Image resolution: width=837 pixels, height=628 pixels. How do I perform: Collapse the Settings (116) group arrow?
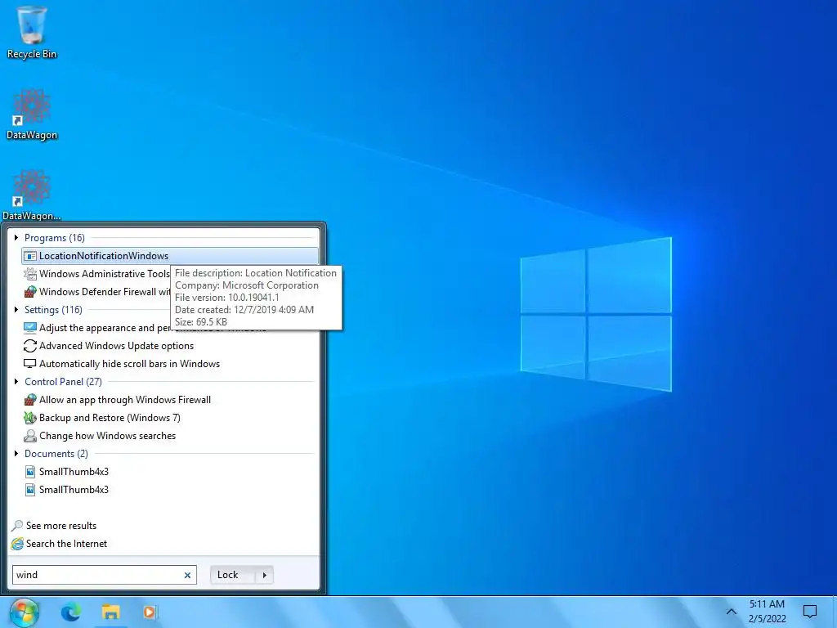[16, 310]
